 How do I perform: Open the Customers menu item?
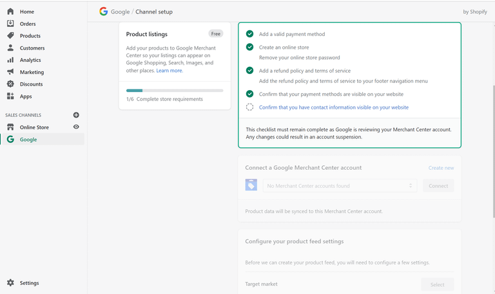pos(32,48)
